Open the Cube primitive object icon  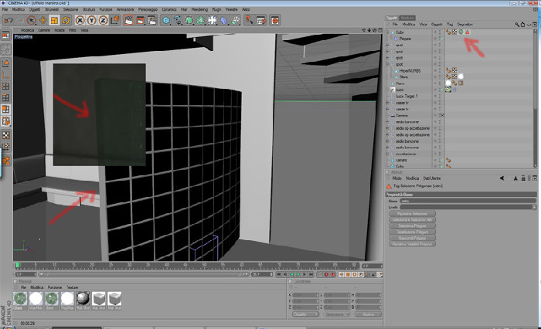[x=166, y=20]
